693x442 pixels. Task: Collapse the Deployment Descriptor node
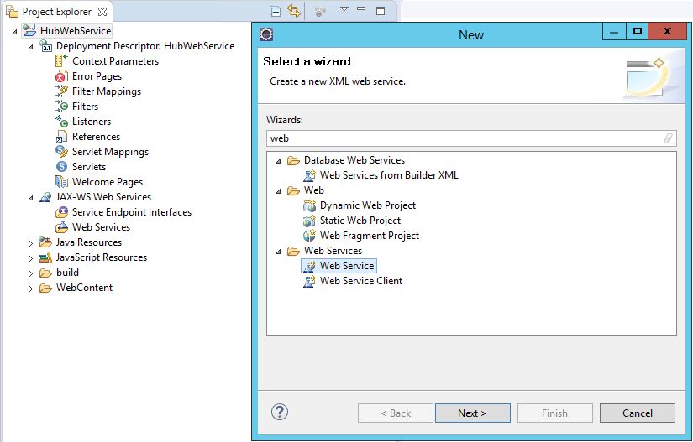tap(30, 47)
